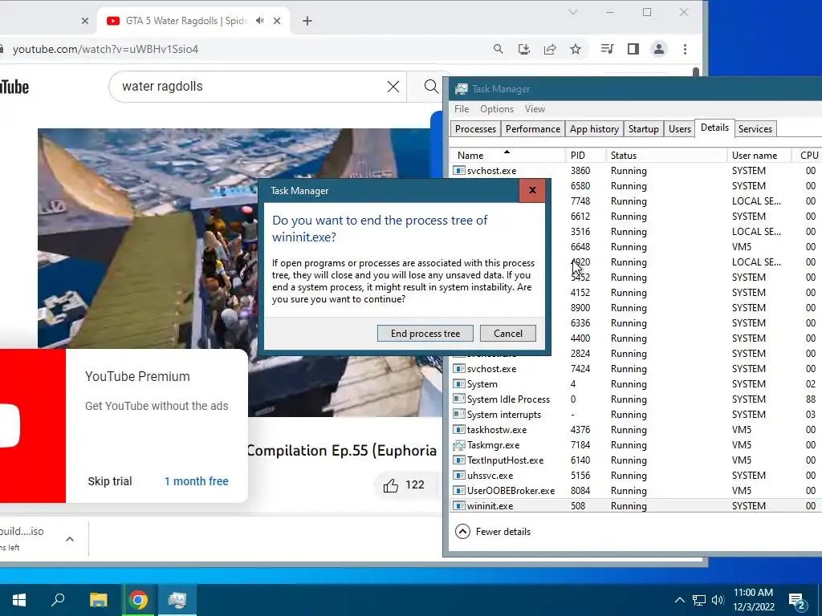
Task: Select the Details tab
Action: [714, 128]
